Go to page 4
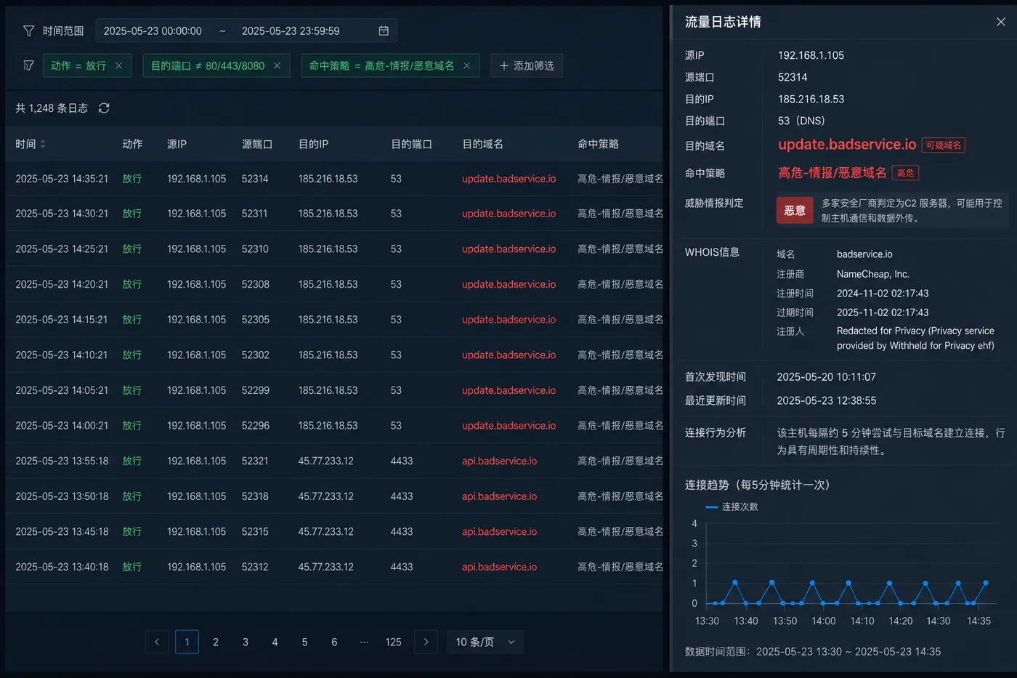1017x678 pixels. [275, 642]
